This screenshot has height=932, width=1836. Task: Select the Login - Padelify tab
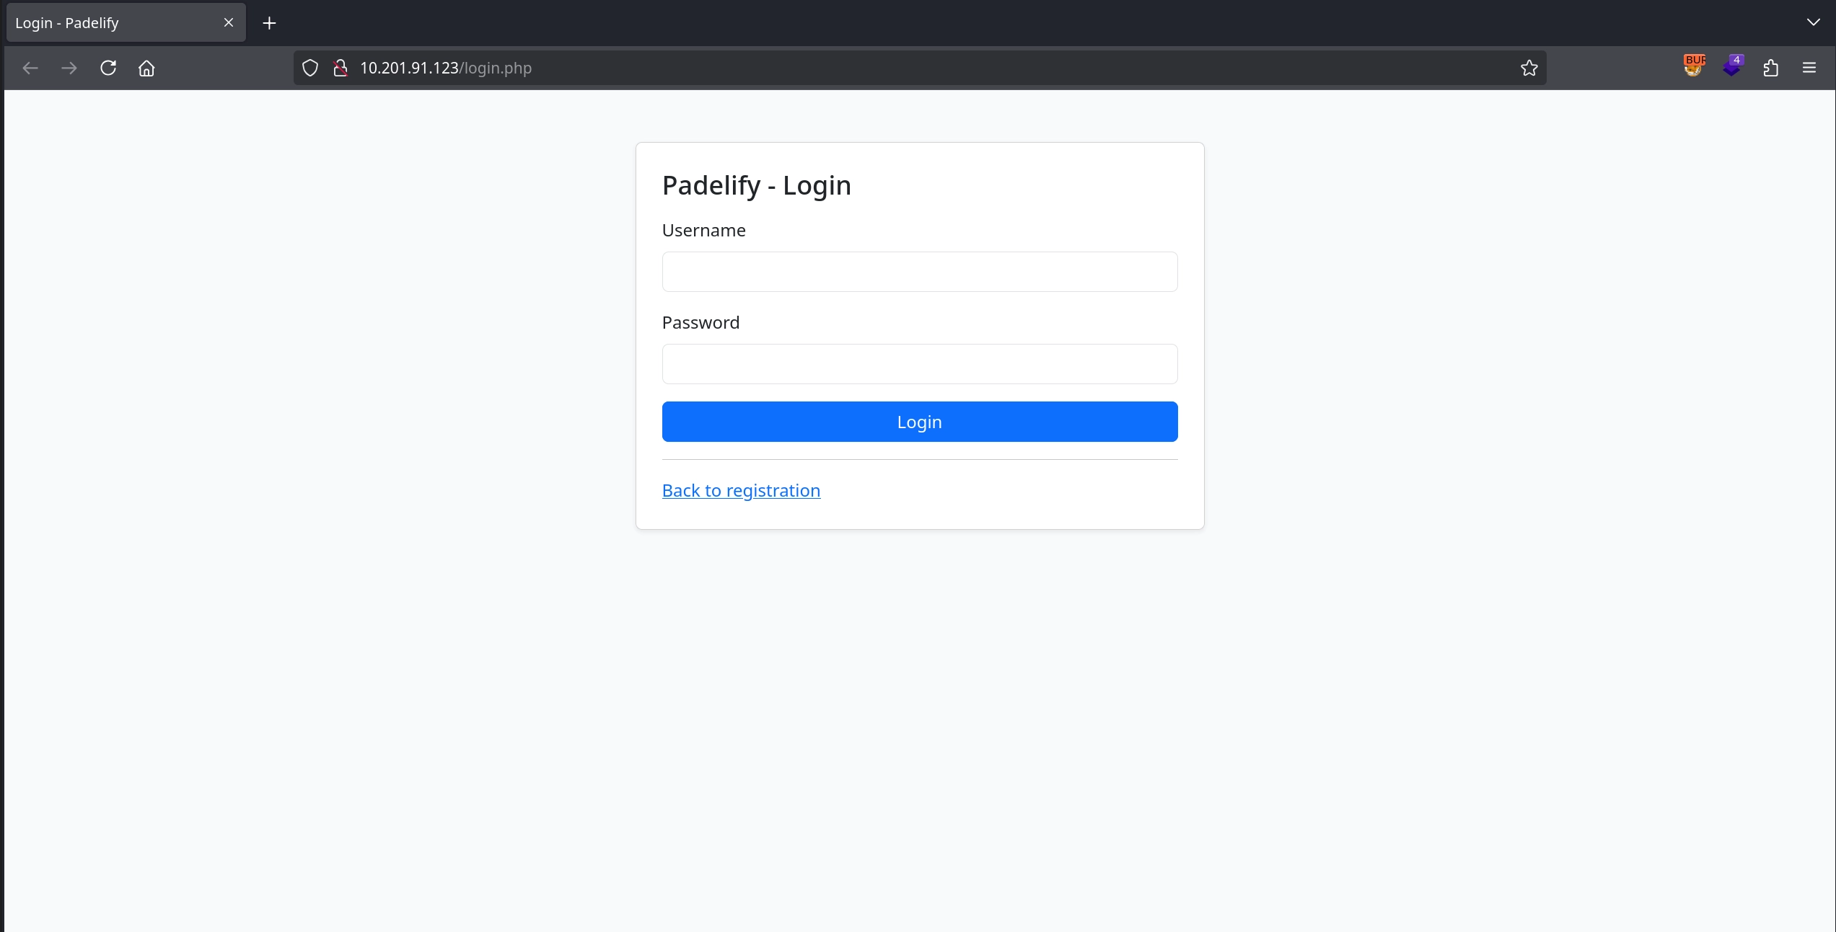point(108,23)
